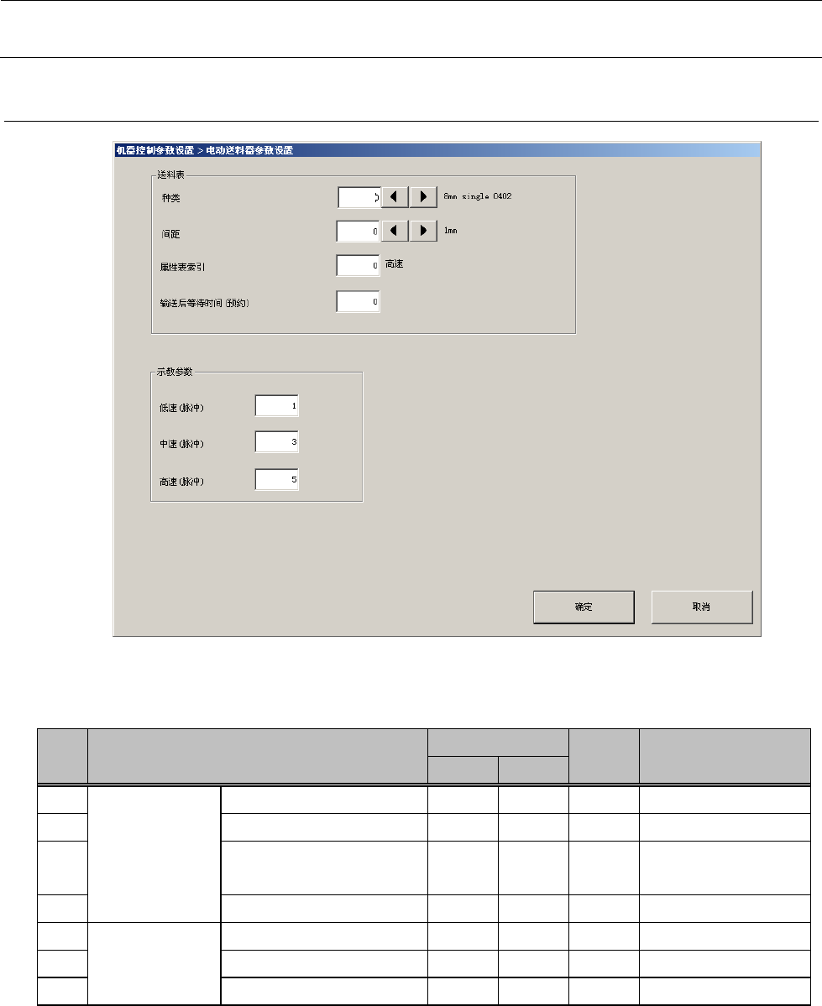Confirm settings with the 确定 button
This screenshot has width=822, height=1006.
(x=584, y=607)
